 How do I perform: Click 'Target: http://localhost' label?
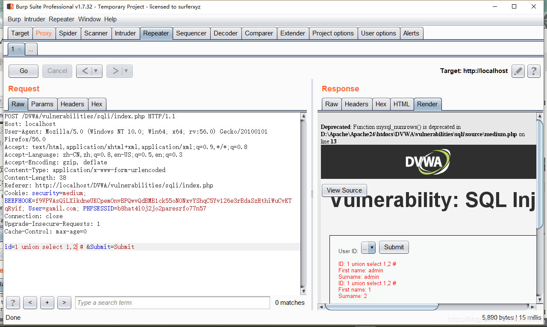click(x=474, y=71)
